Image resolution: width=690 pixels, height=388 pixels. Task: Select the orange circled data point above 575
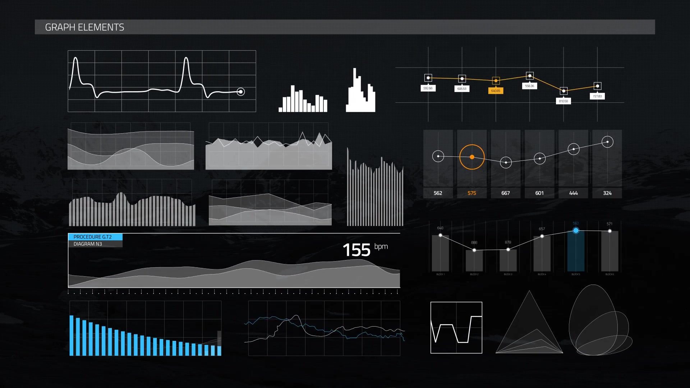tap(472, 157)
